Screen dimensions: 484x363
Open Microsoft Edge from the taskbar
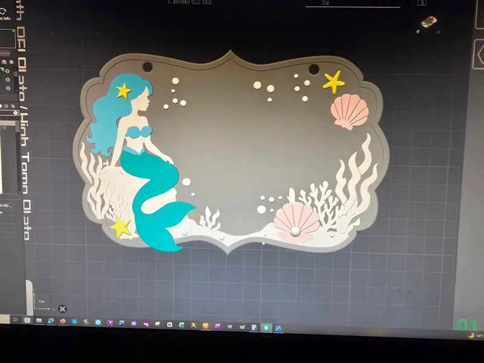[51, 321]
